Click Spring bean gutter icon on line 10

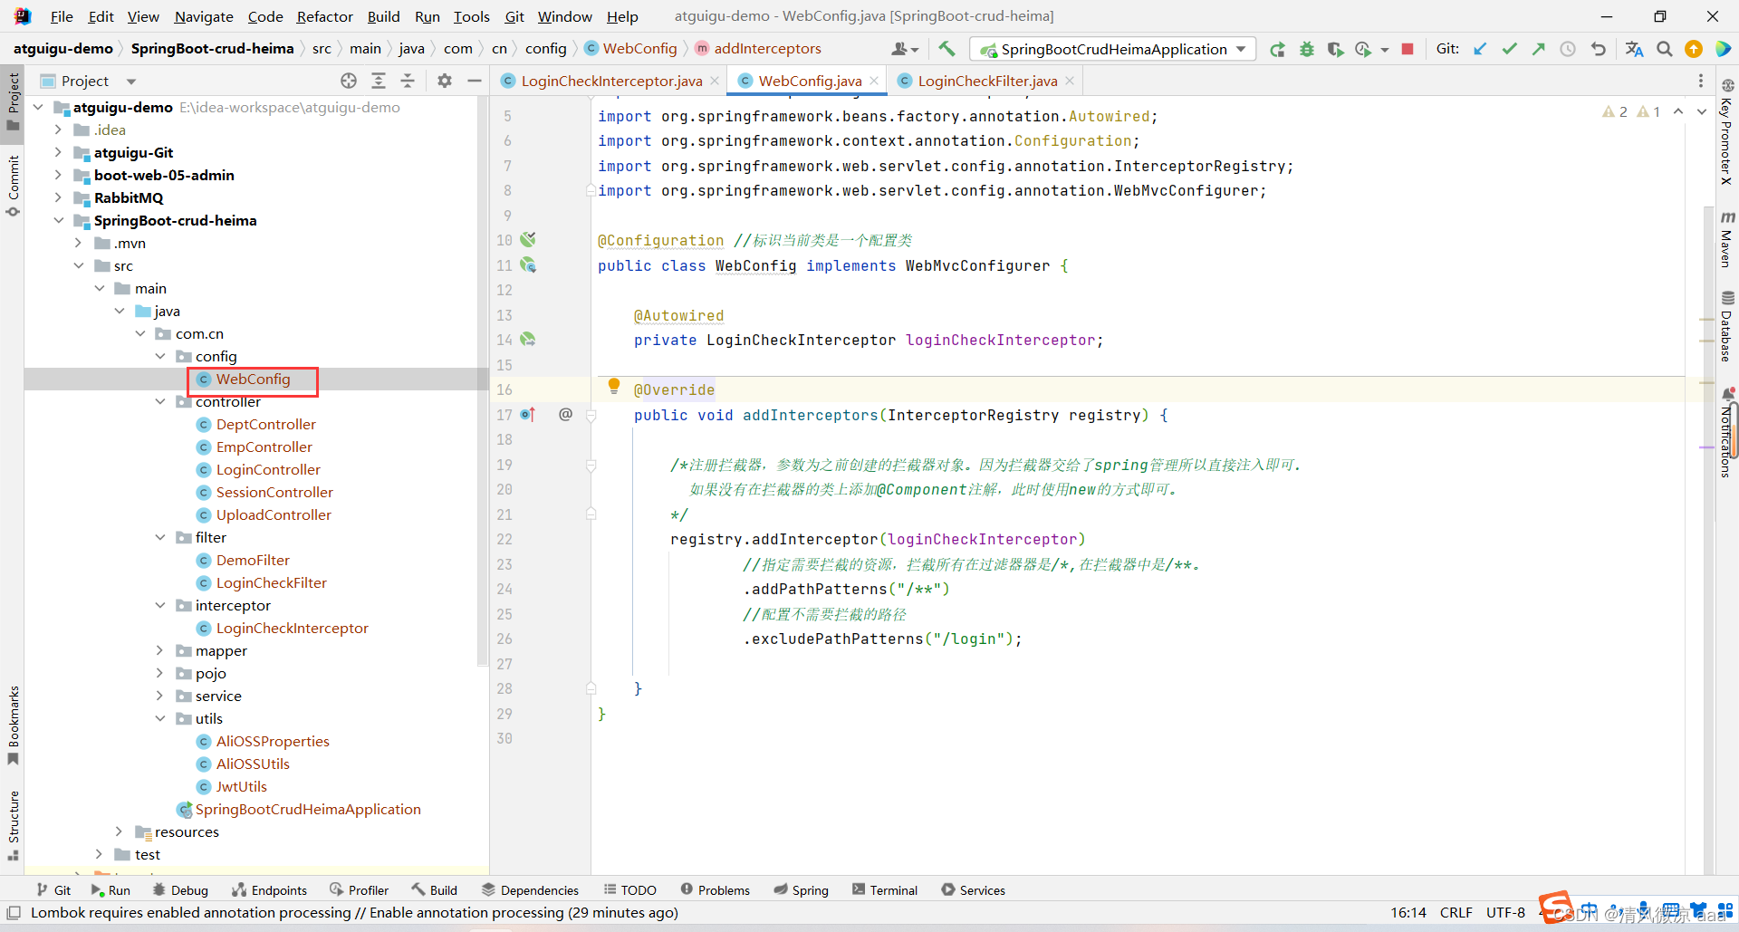(528, 240)
